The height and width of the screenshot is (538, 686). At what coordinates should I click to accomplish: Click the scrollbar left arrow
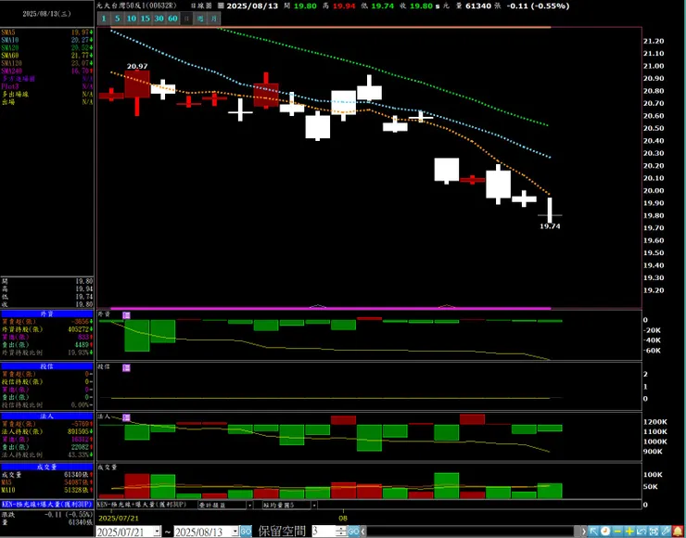click(x=363, y=532)
